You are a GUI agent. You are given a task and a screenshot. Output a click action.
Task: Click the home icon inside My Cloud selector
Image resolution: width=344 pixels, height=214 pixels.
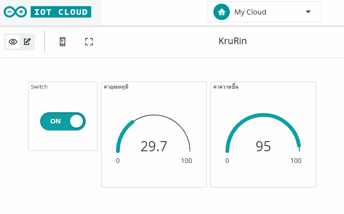pyautogui.click(x=221, y=12)
